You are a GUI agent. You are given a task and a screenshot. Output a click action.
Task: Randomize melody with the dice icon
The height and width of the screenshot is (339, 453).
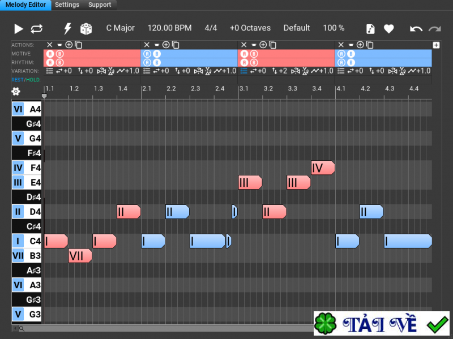tap(86, 29)
